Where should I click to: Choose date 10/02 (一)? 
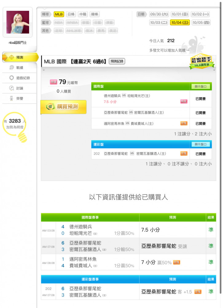click(x=200, y=14)
